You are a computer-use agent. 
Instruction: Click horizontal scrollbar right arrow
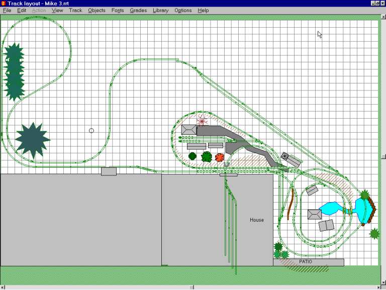coord(378,287)
